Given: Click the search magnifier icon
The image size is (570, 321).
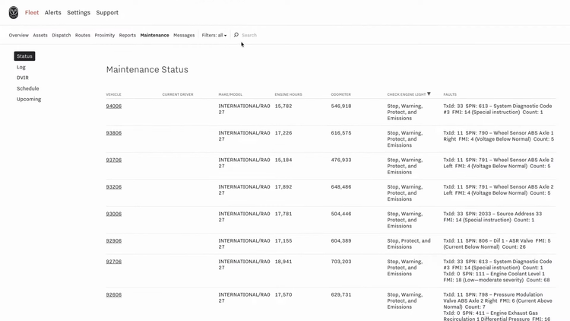Looking at the screenshot, I should point(236,35).
